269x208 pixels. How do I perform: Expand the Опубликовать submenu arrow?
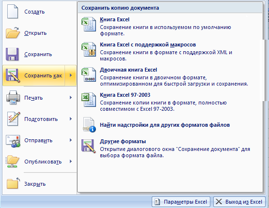71,162
